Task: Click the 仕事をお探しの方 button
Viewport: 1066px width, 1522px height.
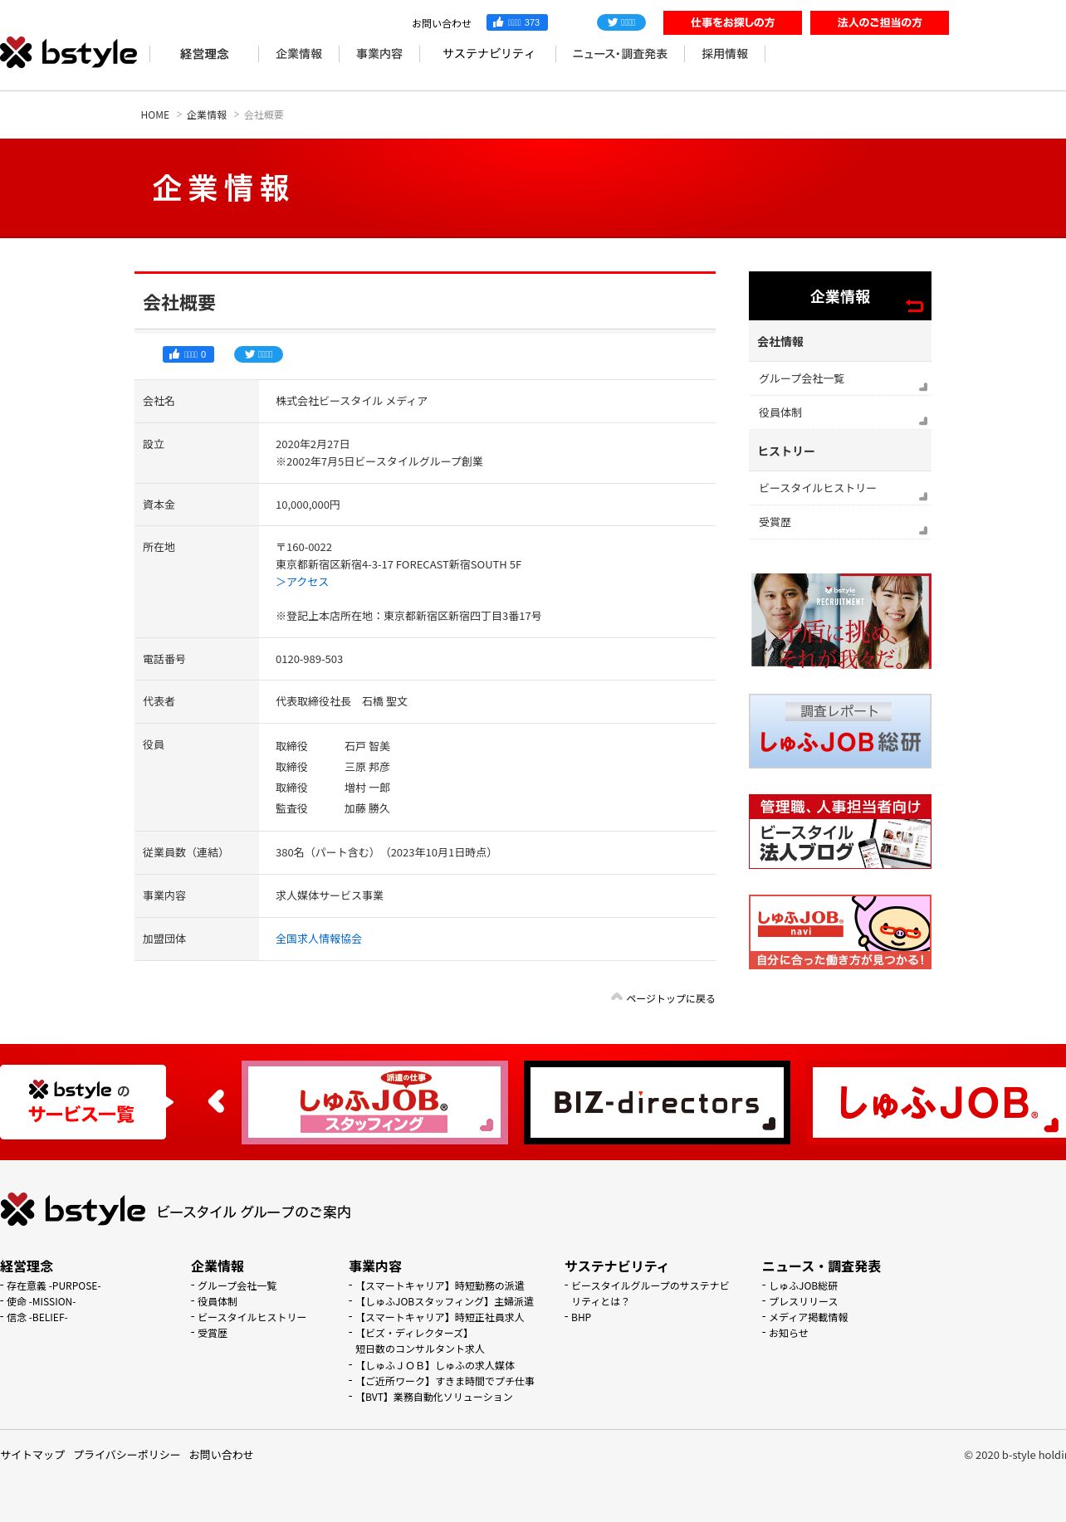Action: click(732, 22)
